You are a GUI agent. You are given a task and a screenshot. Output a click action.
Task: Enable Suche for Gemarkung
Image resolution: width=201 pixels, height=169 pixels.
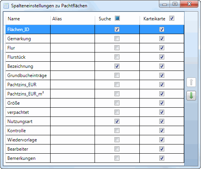click(117, 38)
